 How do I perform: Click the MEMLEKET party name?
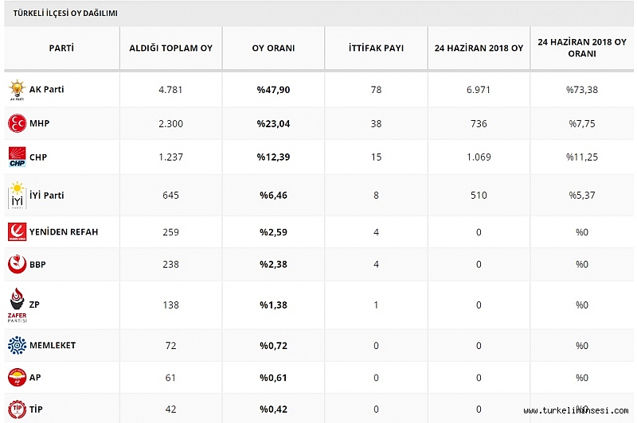[53, 345]
